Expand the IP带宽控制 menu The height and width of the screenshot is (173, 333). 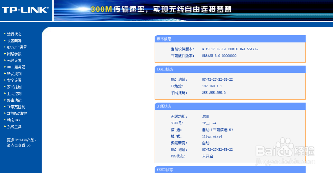(x=16, y=107)
